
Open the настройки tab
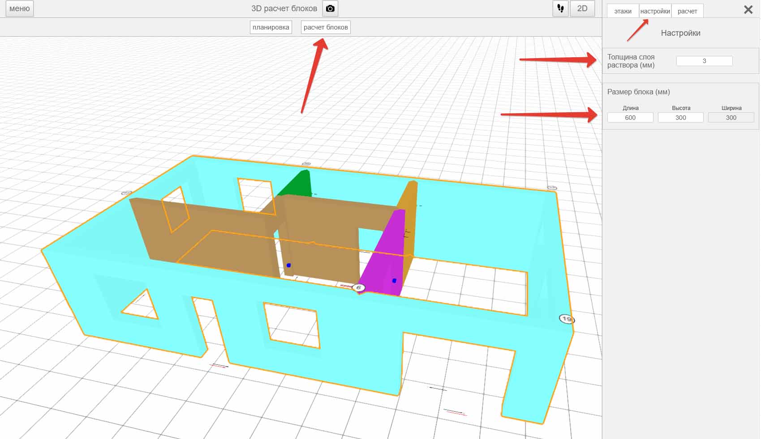tap(655, 11)
